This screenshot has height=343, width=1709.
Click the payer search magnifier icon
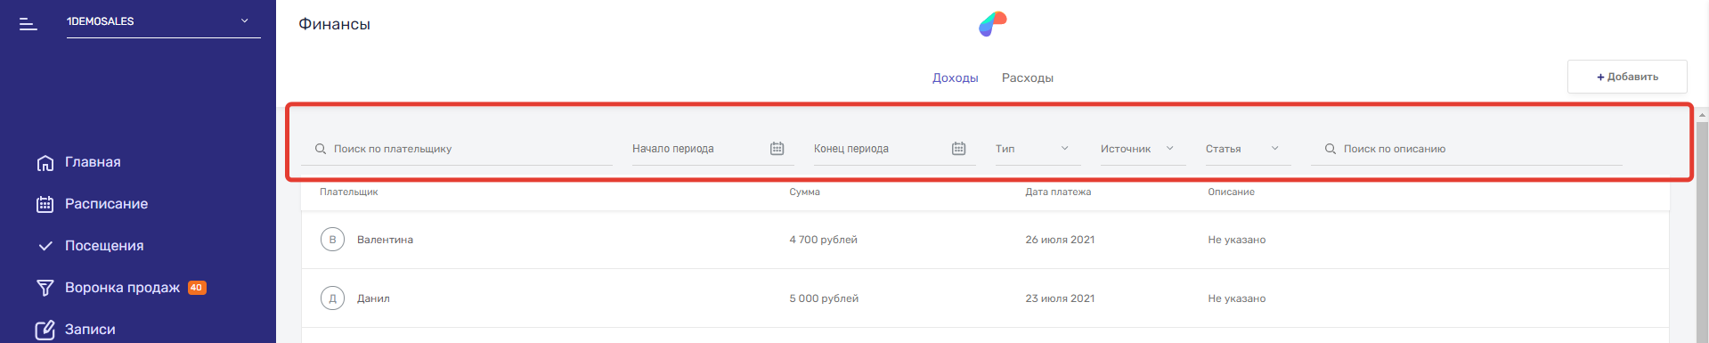321,149
